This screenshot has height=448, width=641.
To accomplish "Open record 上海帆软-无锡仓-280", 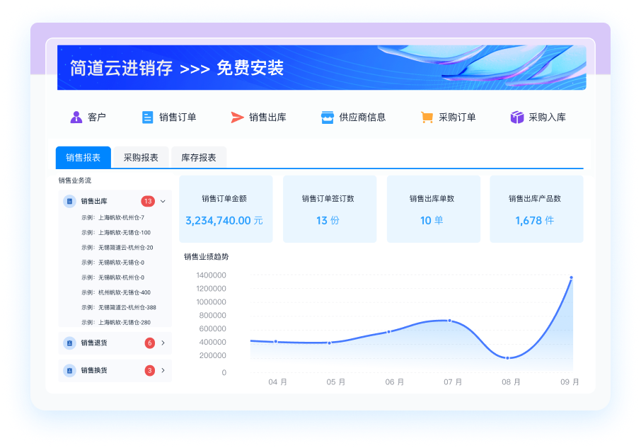I will [116, 323].
